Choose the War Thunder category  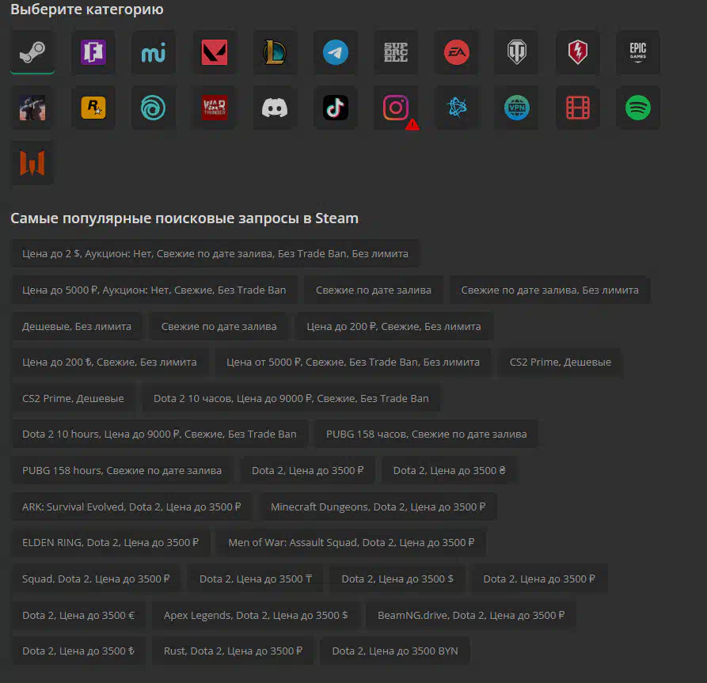tap(215, 108)
